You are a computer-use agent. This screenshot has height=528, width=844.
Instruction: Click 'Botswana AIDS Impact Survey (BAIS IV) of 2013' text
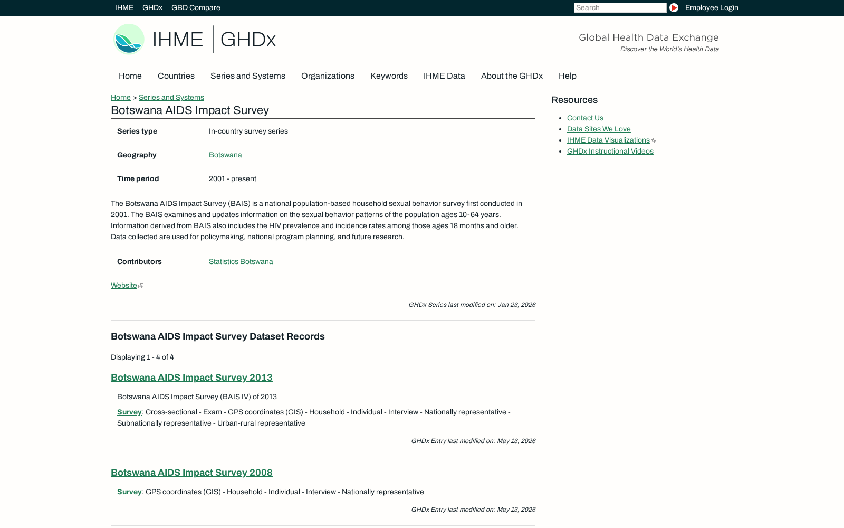click(x=197, y=397)
